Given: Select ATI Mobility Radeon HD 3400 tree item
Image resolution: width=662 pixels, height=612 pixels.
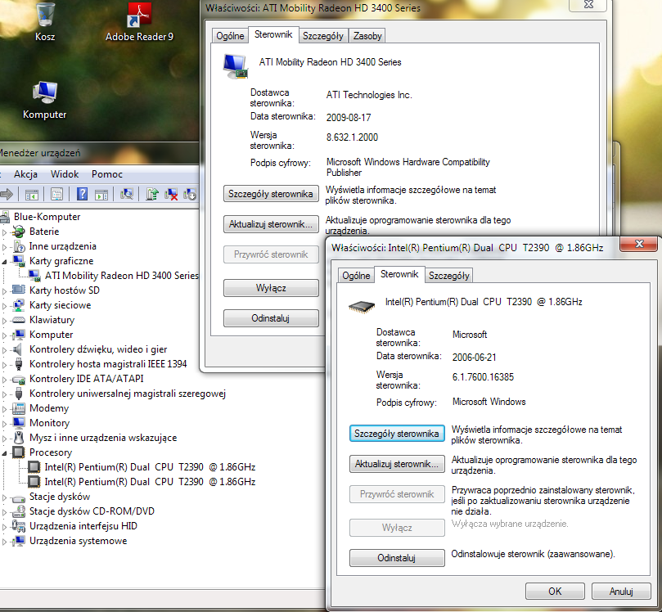Looking at the screenshot, I should (122, 276).
